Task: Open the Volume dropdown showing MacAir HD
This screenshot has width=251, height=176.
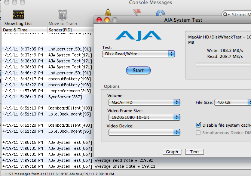Action: point(144,102)
